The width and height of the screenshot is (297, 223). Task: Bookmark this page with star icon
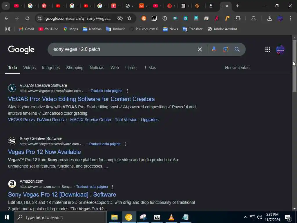coord(129,18)
